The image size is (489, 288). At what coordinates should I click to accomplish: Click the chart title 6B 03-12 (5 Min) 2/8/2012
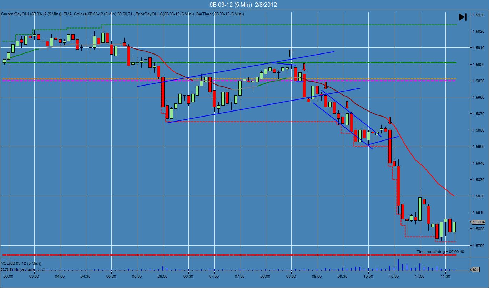243,5
